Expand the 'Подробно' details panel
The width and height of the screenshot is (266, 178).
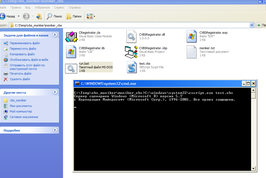click(55, 130)
